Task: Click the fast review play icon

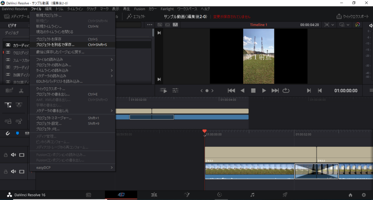Action: tap(164, 91)
